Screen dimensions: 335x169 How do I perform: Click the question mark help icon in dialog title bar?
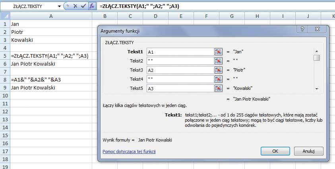click(302, 29)
